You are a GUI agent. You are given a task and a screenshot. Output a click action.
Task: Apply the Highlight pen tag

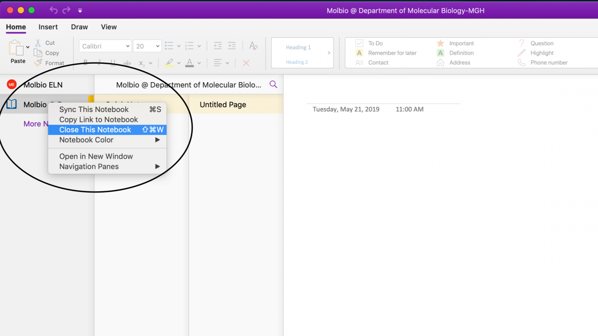pyautogui.click(x=536, y=53)
